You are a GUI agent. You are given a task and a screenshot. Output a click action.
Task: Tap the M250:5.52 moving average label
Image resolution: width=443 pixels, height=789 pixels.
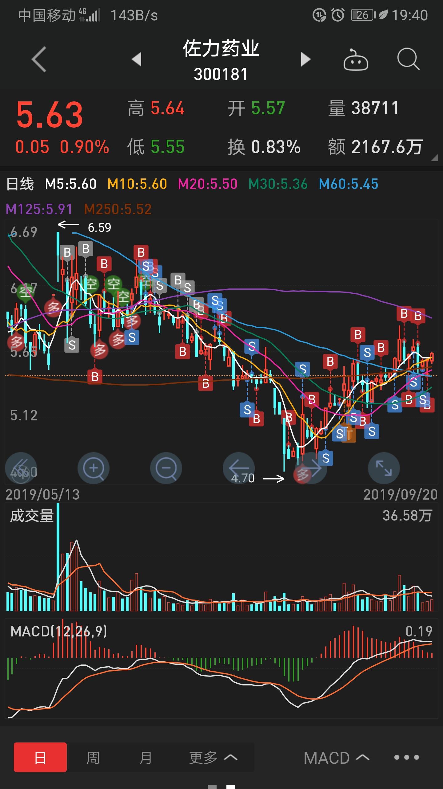pos(118,209)
